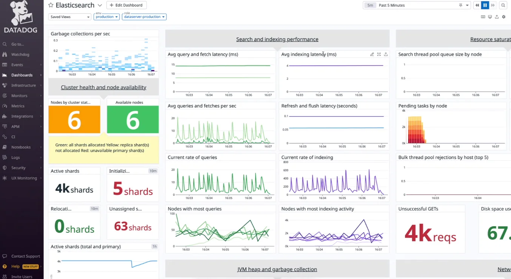Star the Elasticsearch dashboard as favorite
This screenshot has width=511, height=279.
51,5
